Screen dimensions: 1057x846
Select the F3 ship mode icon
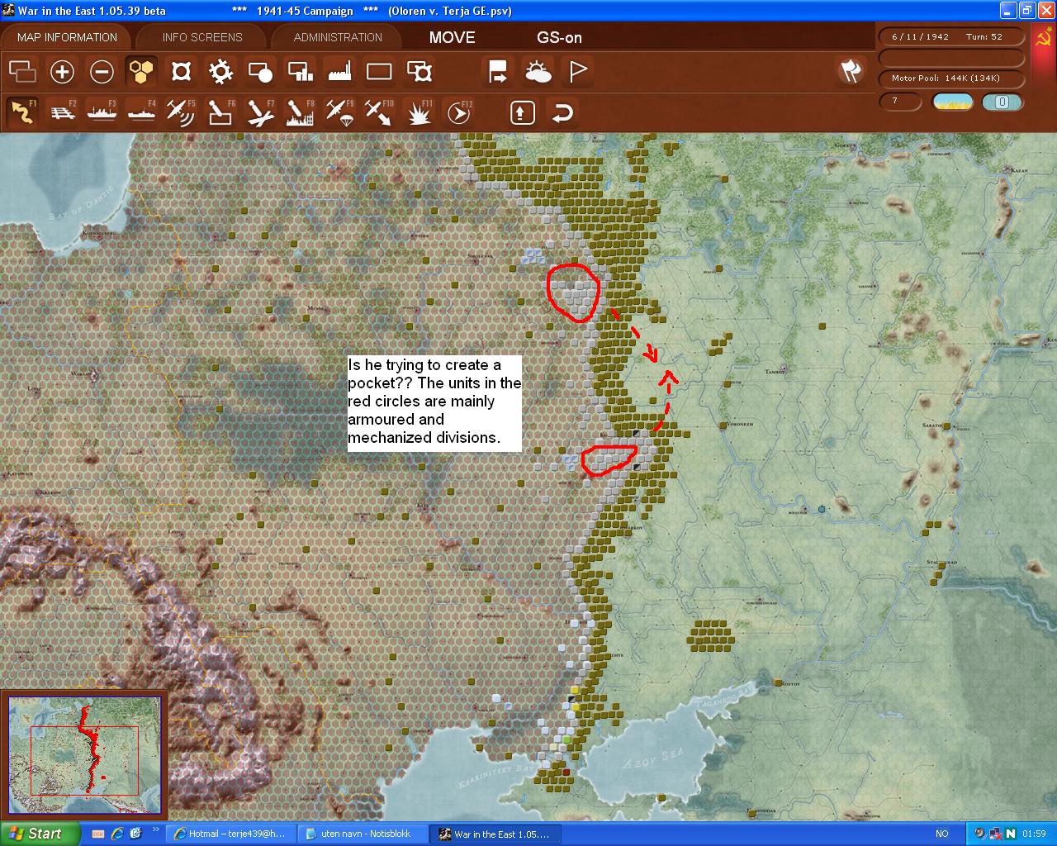102,112
